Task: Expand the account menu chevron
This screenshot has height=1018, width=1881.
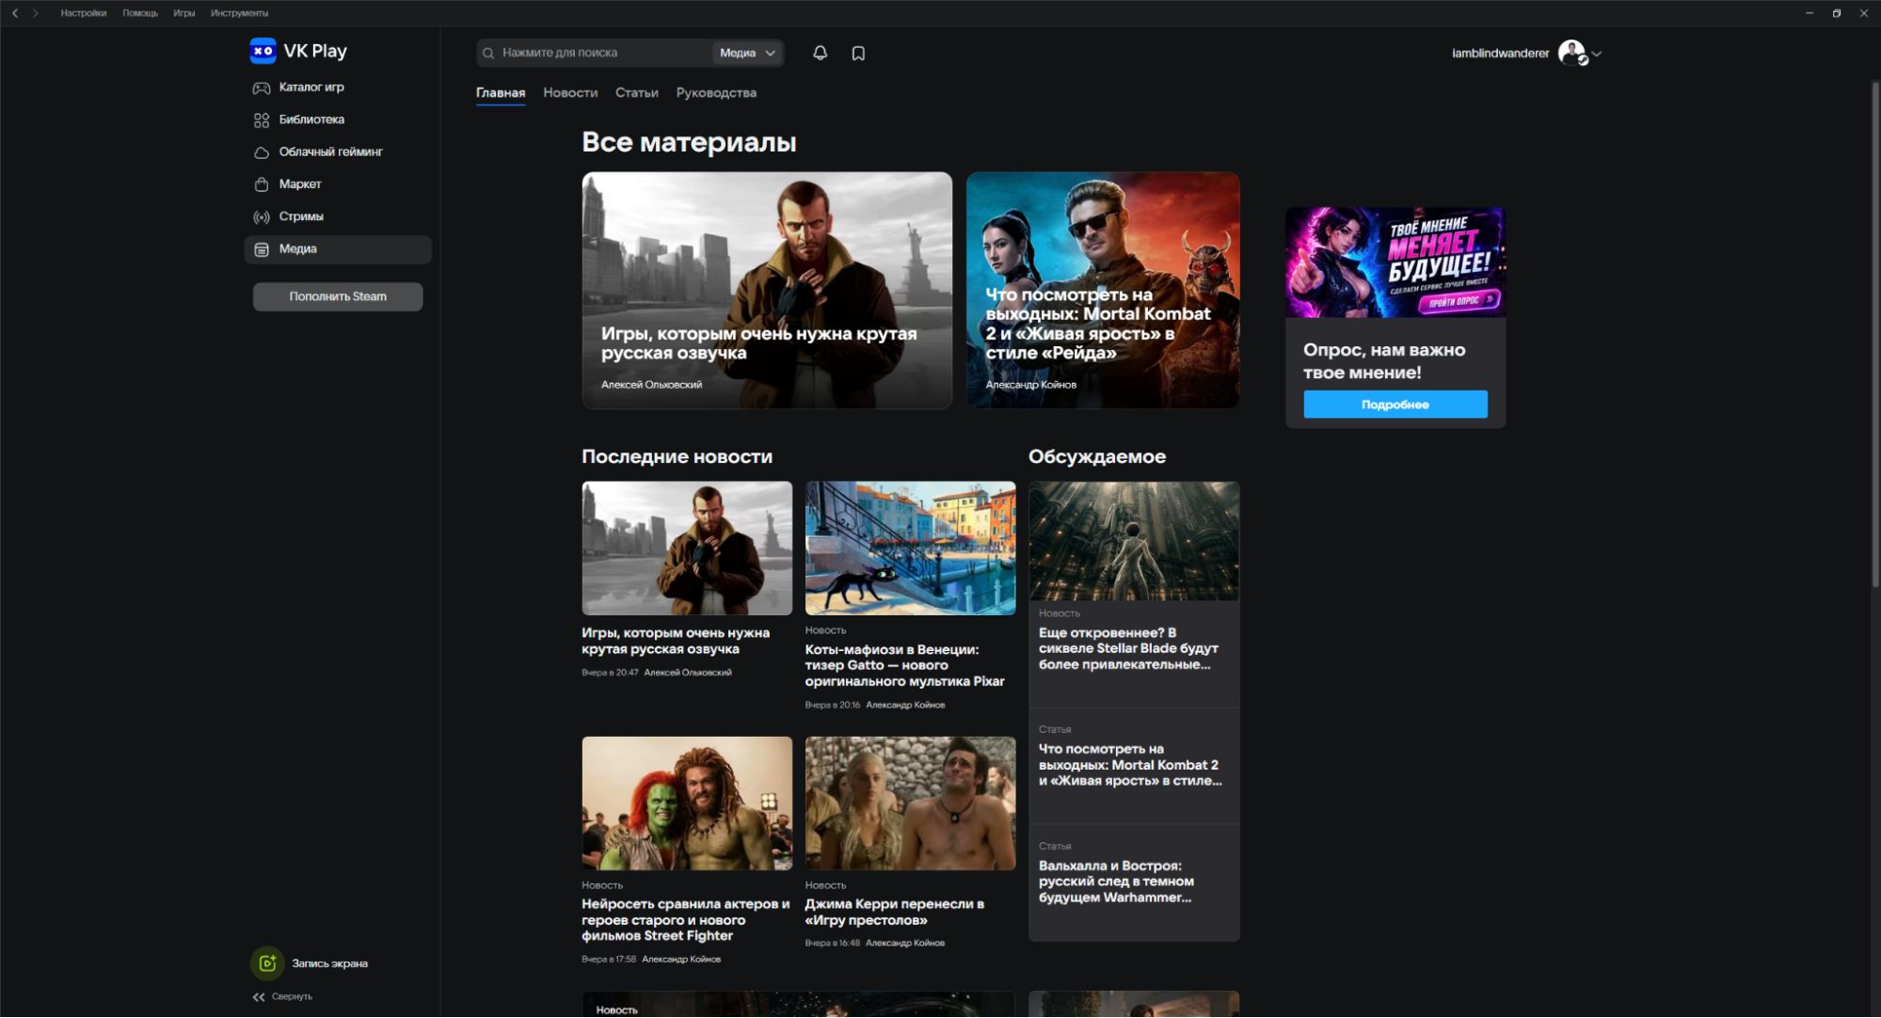Action: tap(1596, 54)
